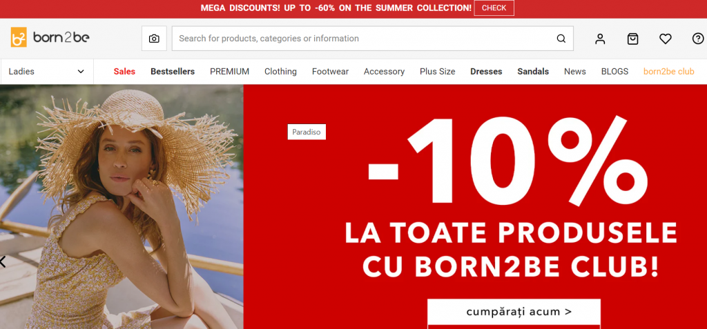Go to homepage via born2be logo

pyautogui.click(x=50, y=37)
